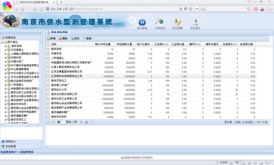The height and width of the screenshot is (165, 274).
Task: Click the 修改 edit button
Action: 75,39
